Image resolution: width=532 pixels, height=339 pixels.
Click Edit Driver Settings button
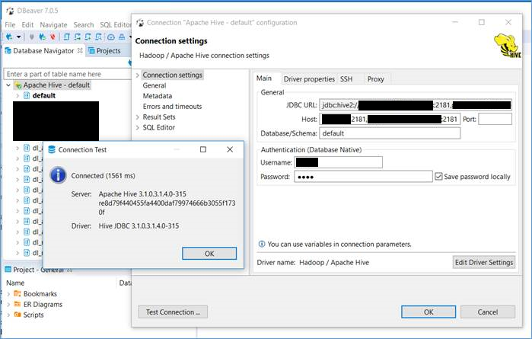click(x=484, y=262)
